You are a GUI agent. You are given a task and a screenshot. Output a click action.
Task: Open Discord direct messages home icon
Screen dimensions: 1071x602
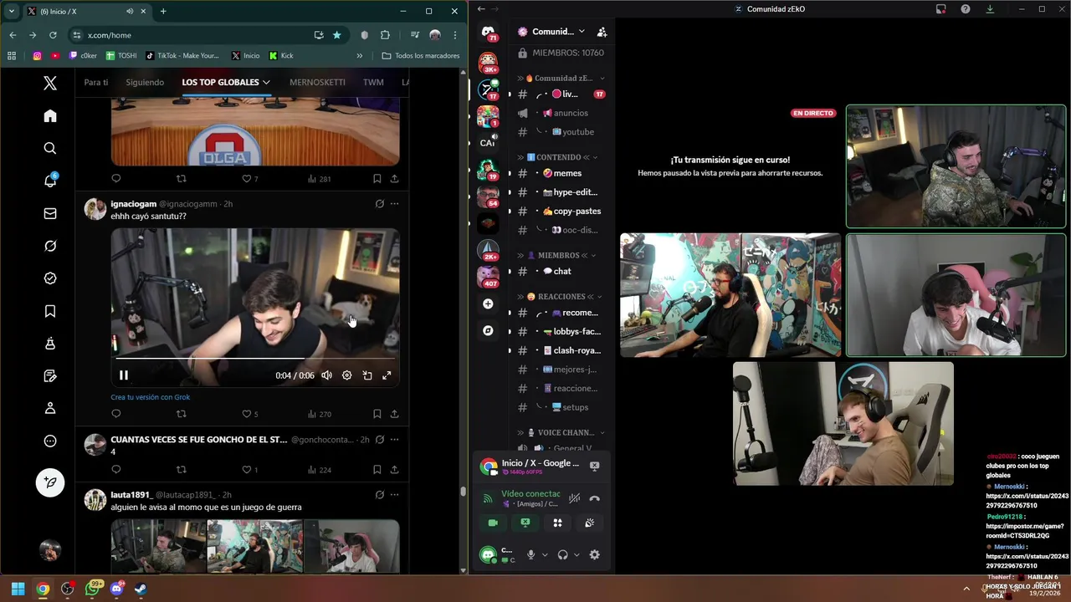pyautogui.click(x=488, y=33)
